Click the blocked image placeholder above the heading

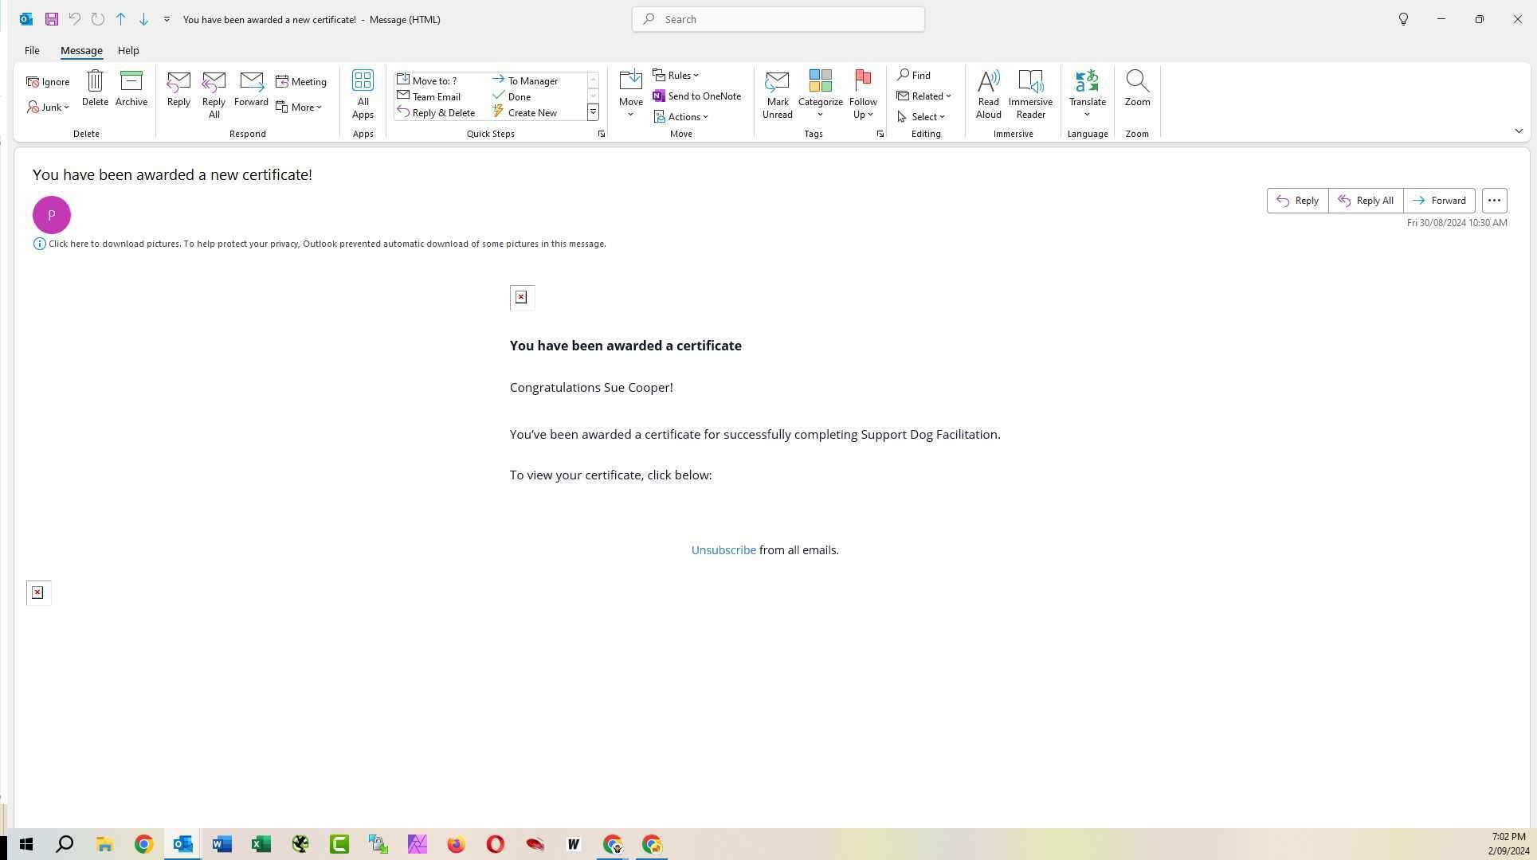pos(522,297)
